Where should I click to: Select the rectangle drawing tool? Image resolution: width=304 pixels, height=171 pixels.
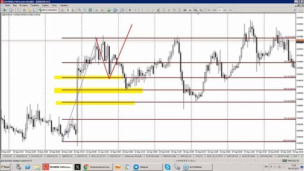[195, 10]
